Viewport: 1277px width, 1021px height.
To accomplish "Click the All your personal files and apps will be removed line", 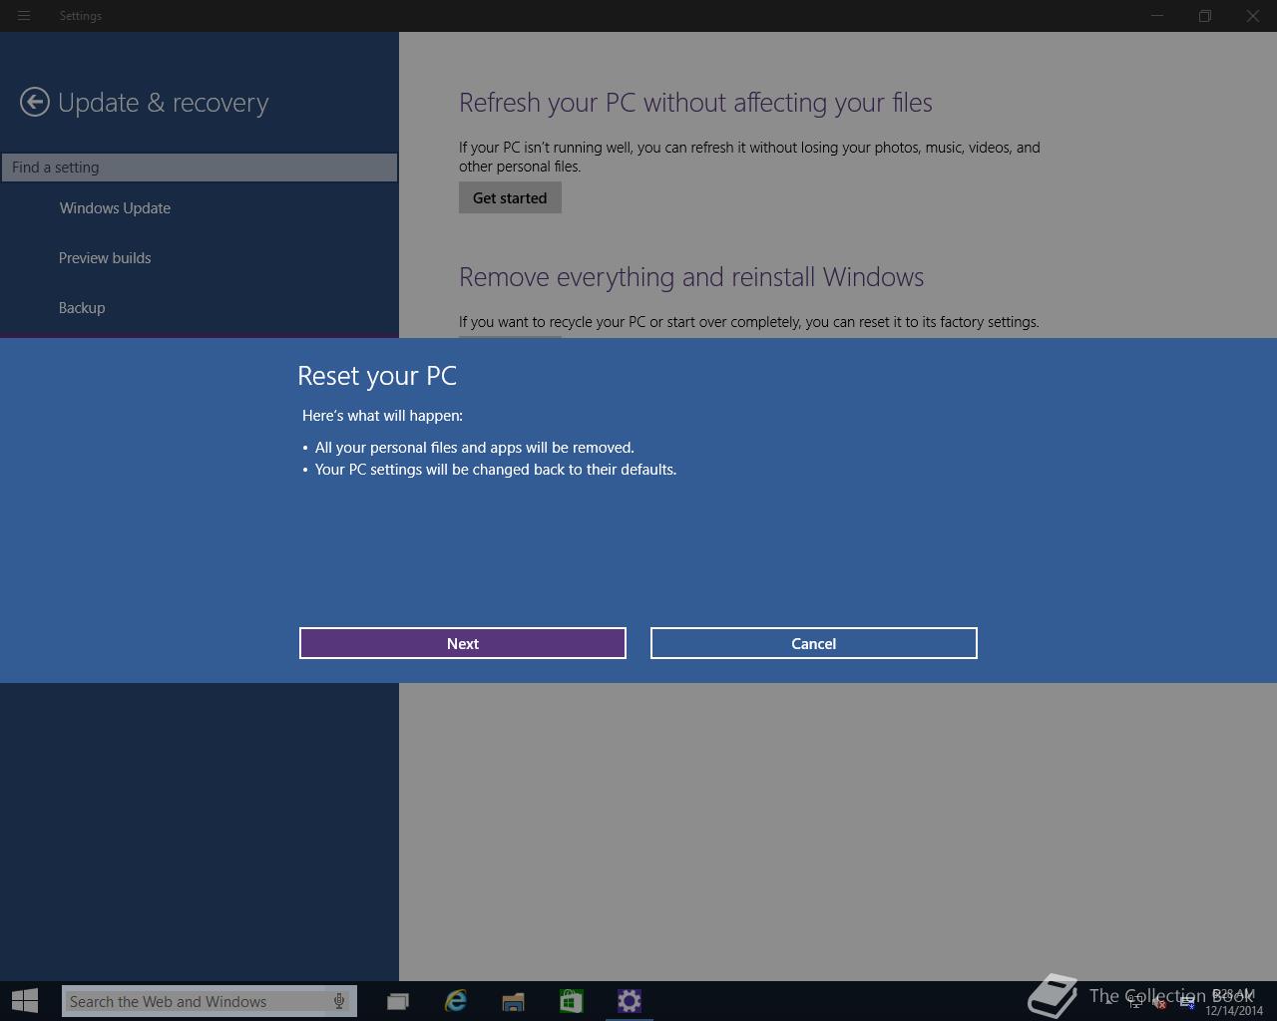I will tap(475, 448).
